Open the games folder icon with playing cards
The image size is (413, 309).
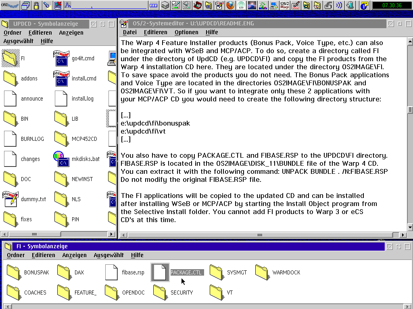317,5
